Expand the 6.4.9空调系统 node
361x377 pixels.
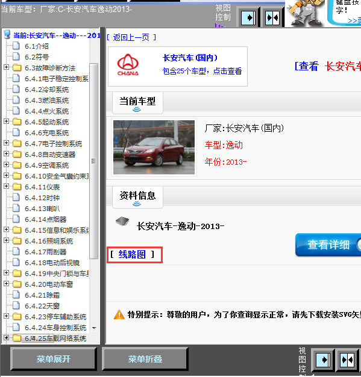click(7, 165)
